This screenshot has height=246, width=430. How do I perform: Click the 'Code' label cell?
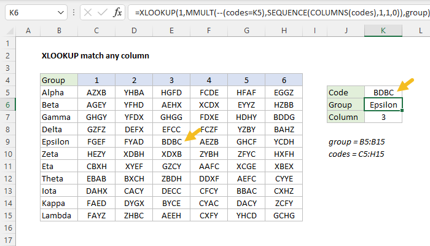346,92
